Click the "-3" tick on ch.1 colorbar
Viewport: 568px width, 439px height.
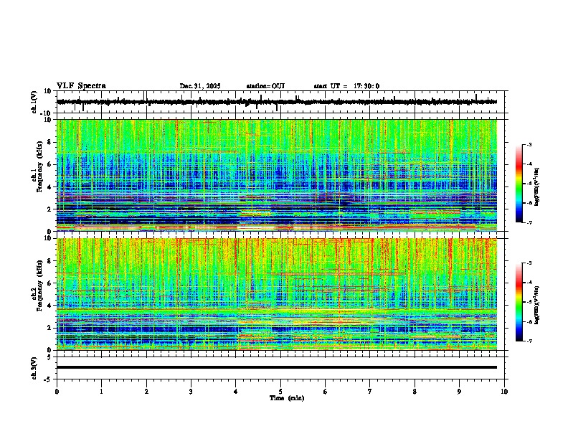click(x=529, y=144)
